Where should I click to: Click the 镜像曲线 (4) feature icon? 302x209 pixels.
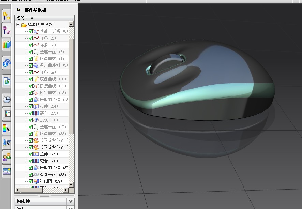[36, 59]
